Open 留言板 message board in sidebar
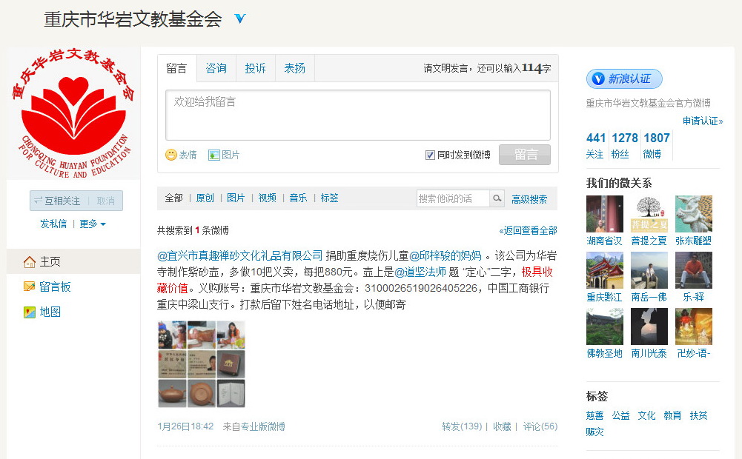Screen dimensions: 742x459 point(47,287)
